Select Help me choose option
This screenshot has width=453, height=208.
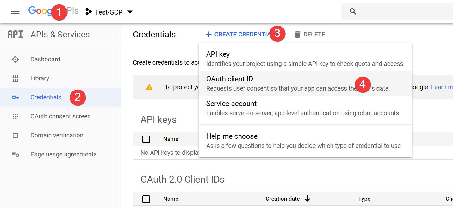click(305, 141)
